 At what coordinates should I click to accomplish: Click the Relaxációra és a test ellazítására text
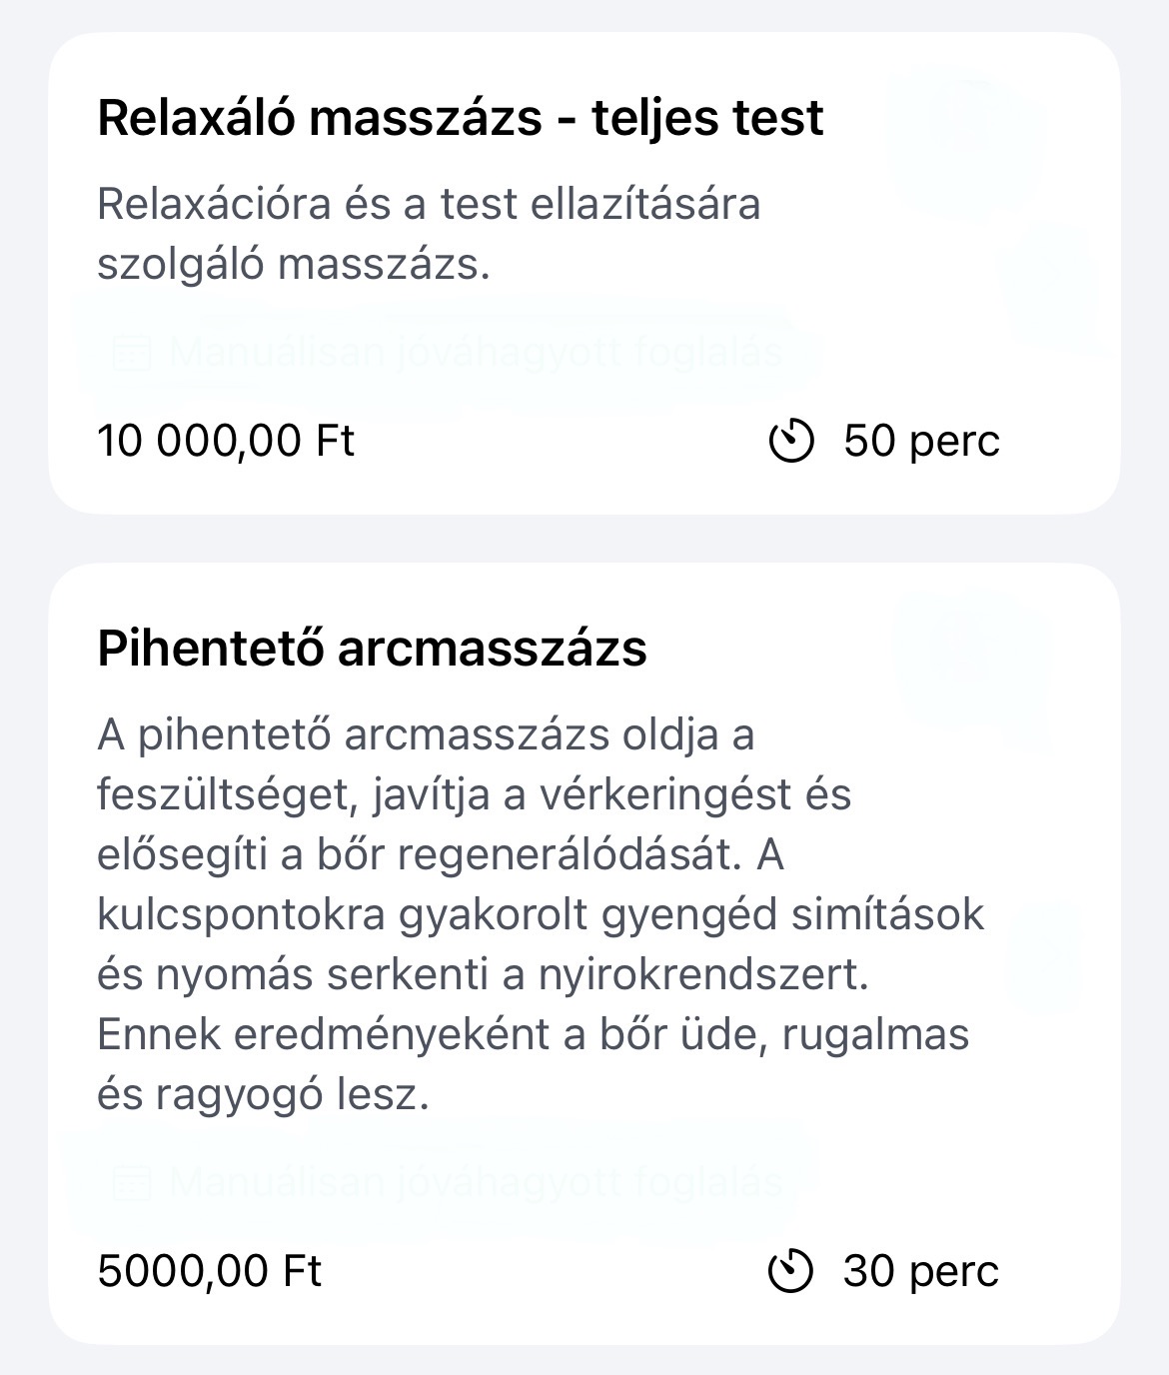[x=429, y=204]
